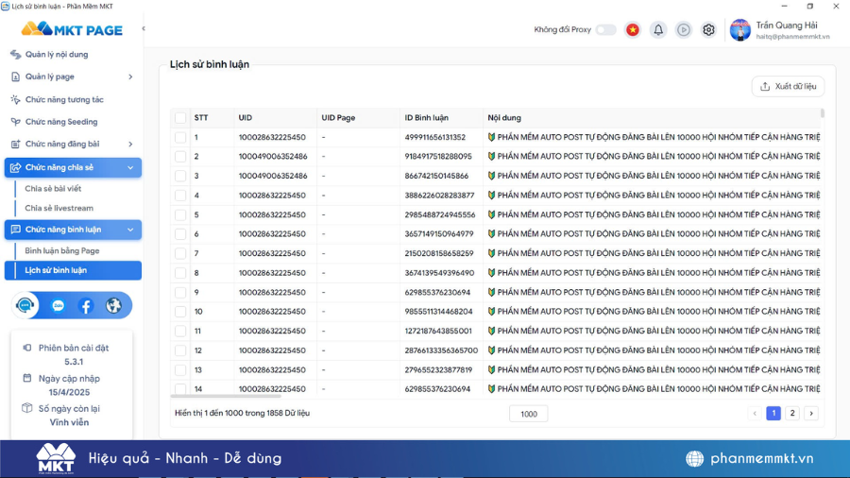
Task: Collapse the Chức năng bình luận chevron
Action: 130,230
